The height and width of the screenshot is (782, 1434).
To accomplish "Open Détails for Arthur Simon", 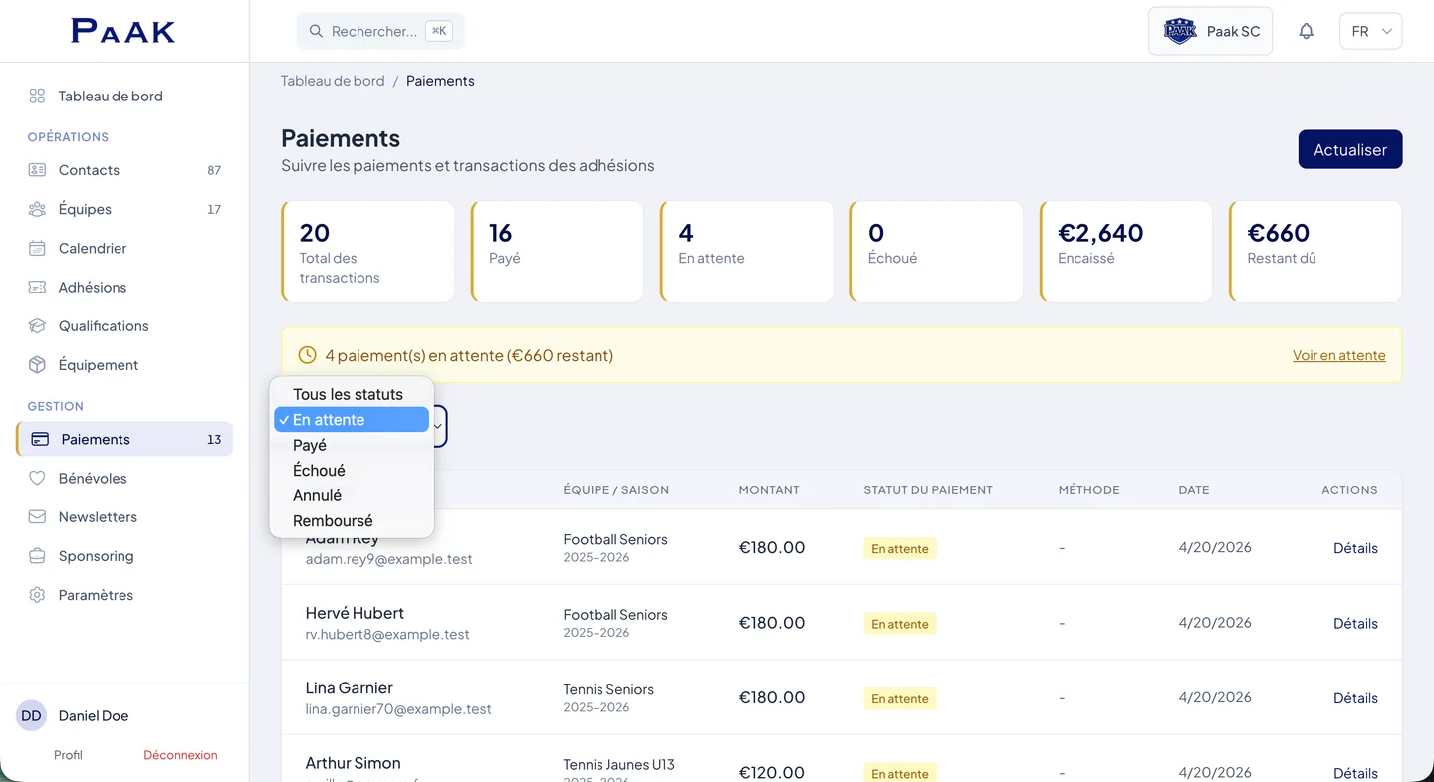I will tap(1355, 773).
